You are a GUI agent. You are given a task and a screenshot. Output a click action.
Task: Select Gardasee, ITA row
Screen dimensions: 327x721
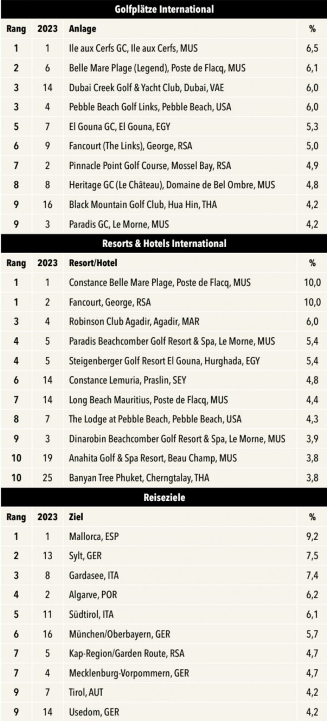[x=163, y=575]
